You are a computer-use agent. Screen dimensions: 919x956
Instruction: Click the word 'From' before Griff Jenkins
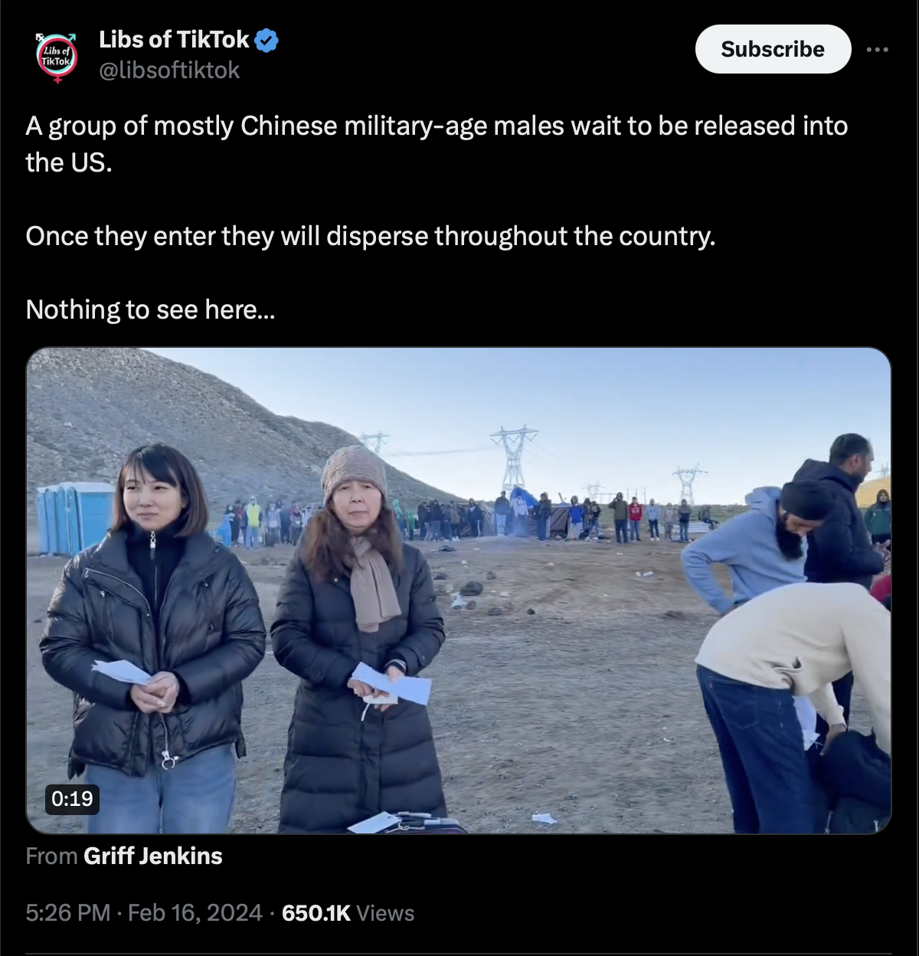(51, 856)
